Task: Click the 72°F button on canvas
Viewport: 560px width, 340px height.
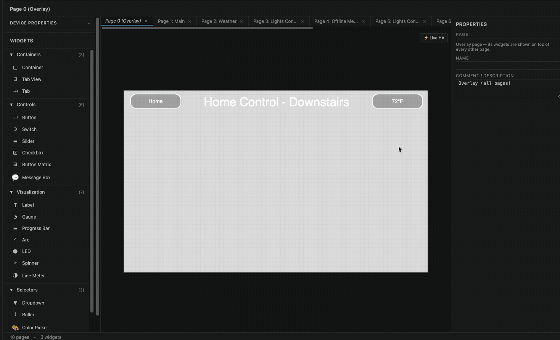Action: (x=397, y=101)
